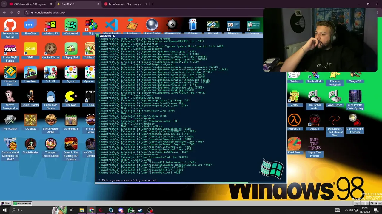Screen dimensions: 382x214
Task: Expand the browser tab search dropdown
Action: (4, 4)
